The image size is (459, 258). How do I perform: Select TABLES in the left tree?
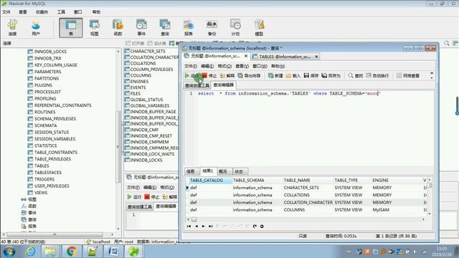42,166
